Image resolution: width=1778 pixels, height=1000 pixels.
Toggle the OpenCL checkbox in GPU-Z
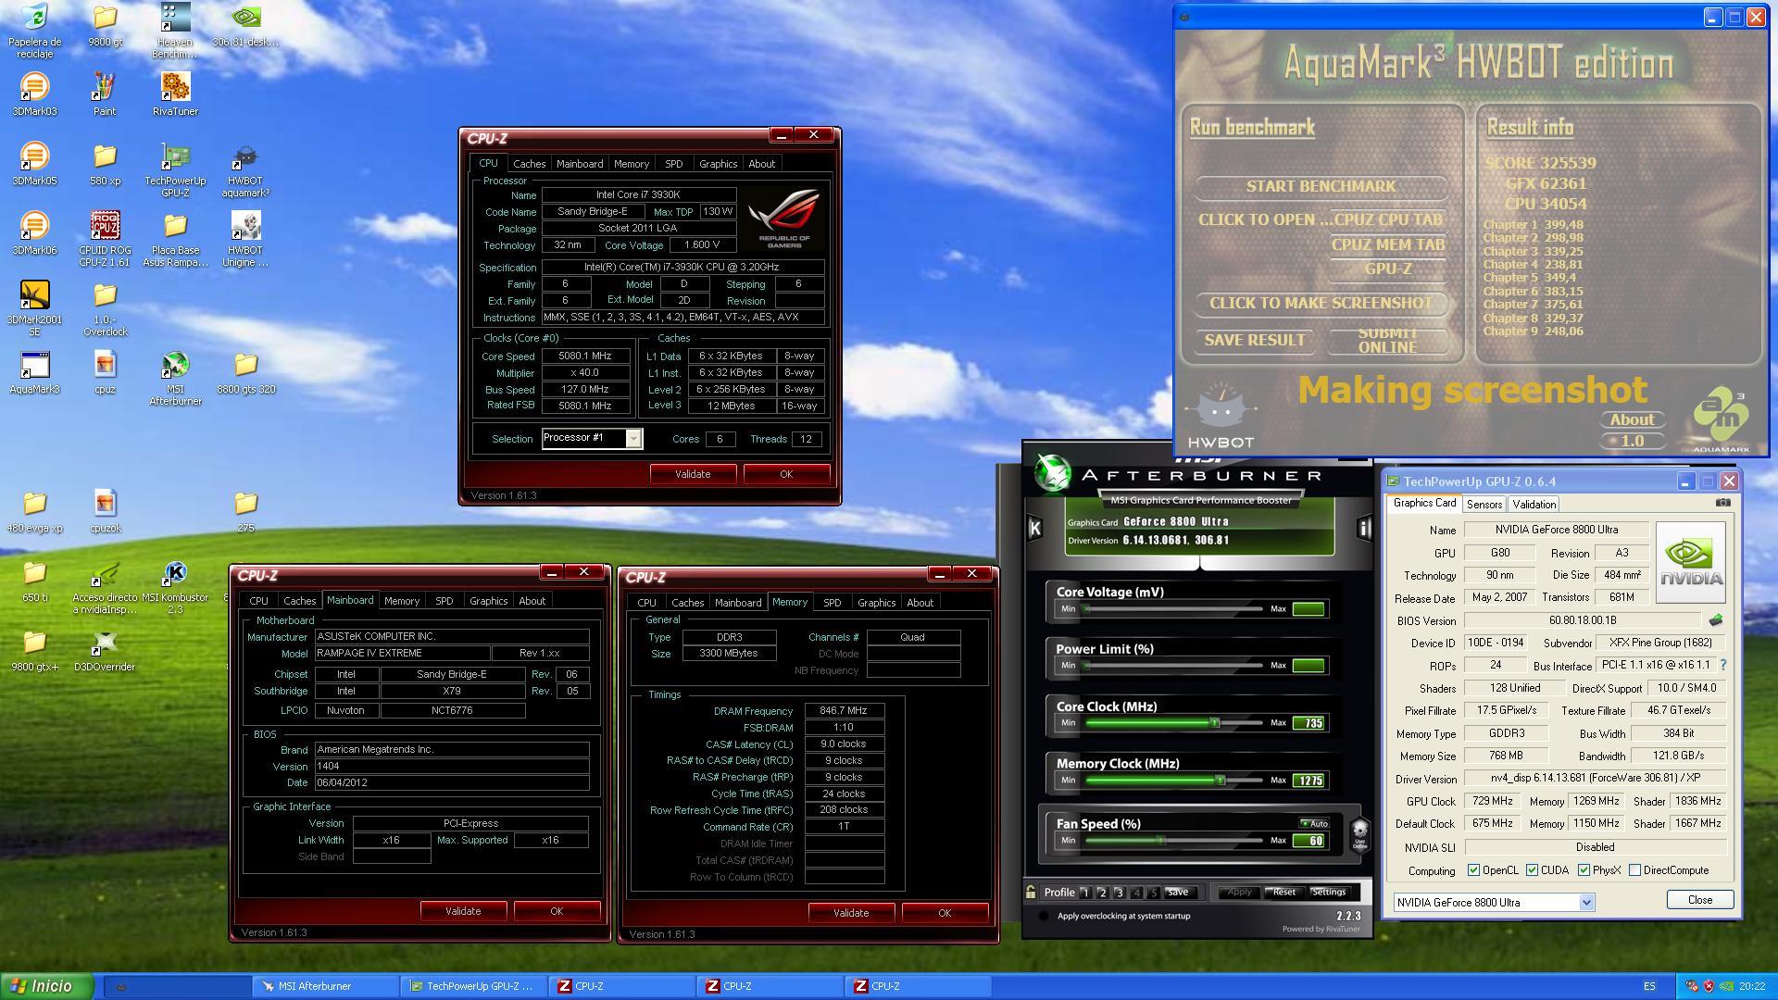(1473, 870)
